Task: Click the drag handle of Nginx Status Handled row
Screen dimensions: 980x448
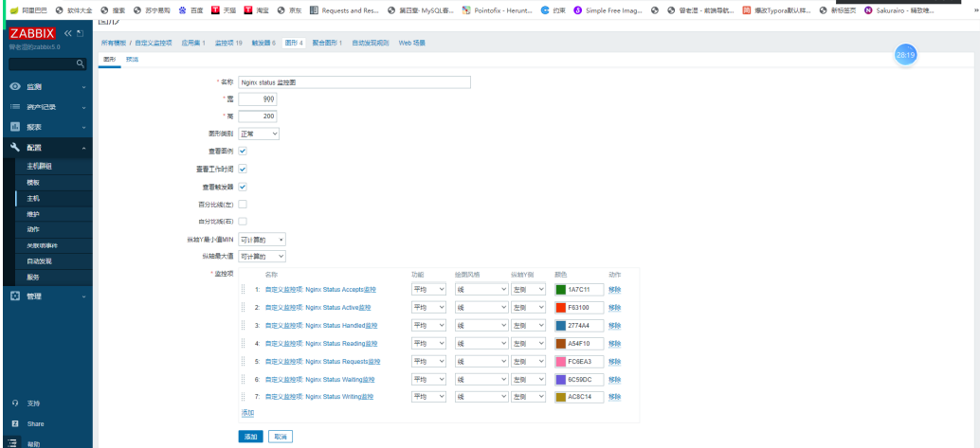Action: tap(244, 326)
